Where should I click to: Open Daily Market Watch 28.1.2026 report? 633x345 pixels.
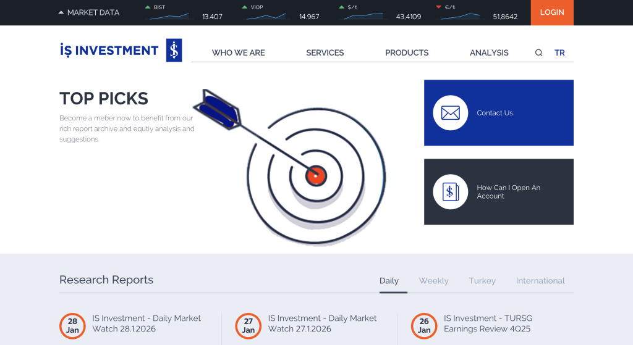[146, 323]
